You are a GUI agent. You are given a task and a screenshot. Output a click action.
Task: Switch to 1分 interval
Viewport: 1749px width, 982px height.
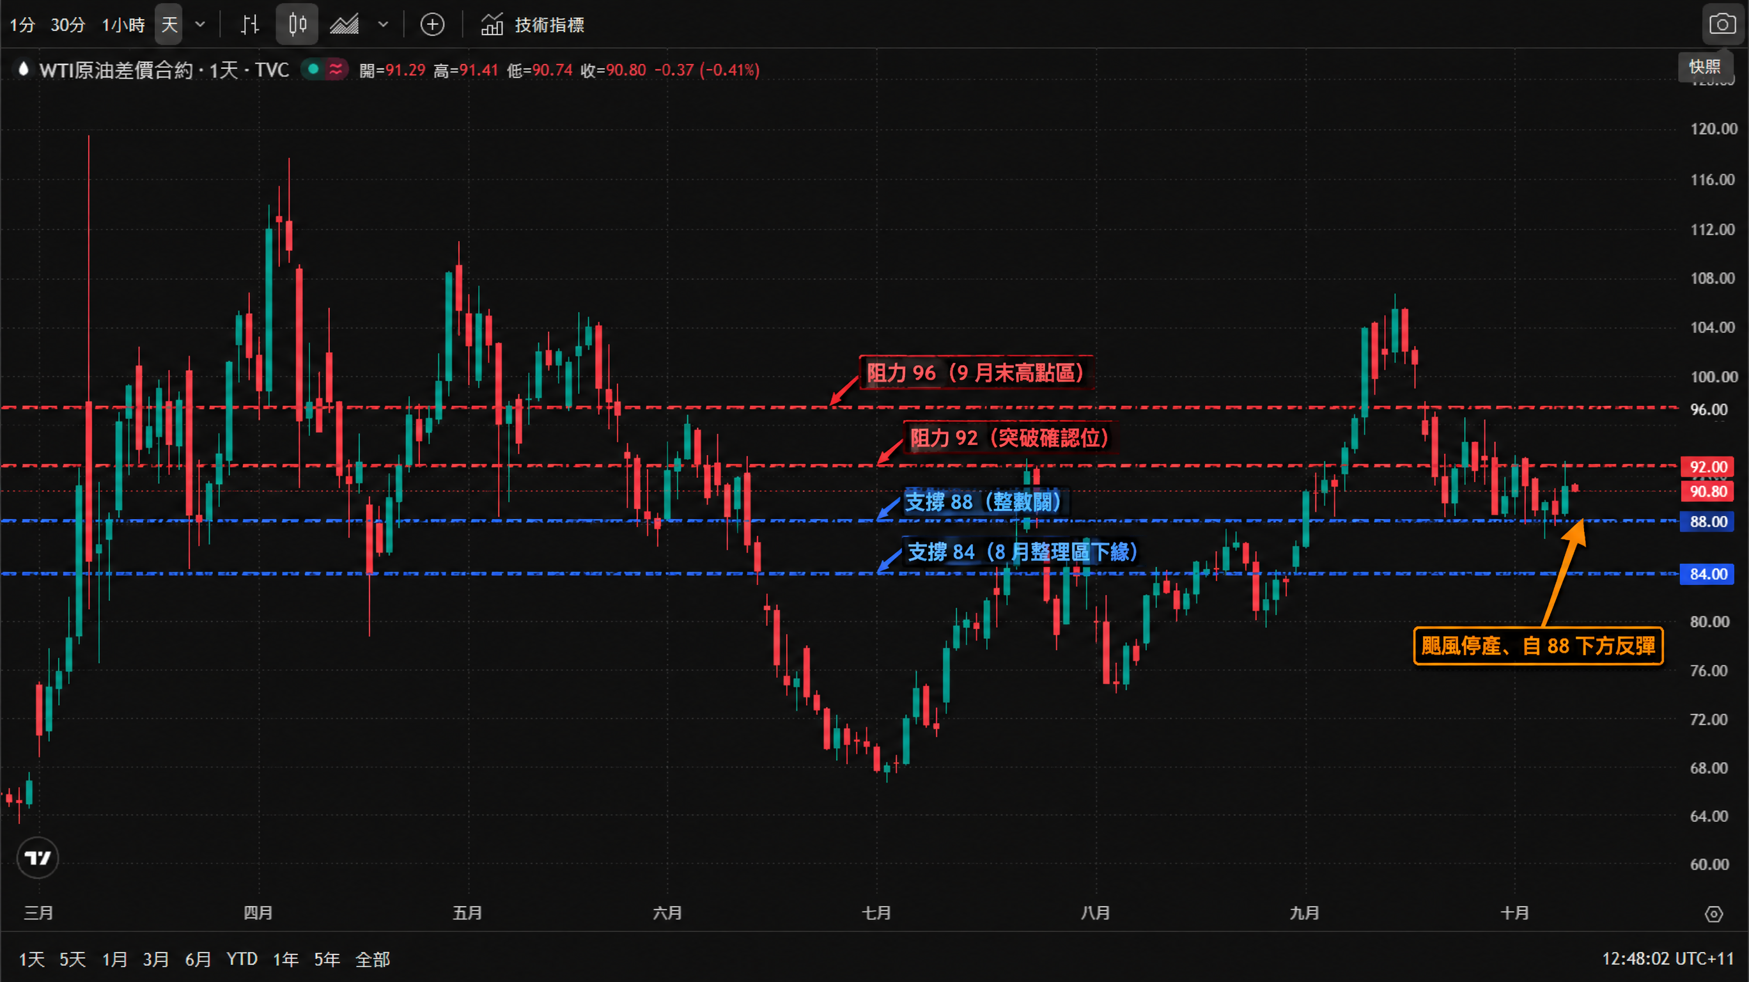pyautogui.click(x=22, y=25)
